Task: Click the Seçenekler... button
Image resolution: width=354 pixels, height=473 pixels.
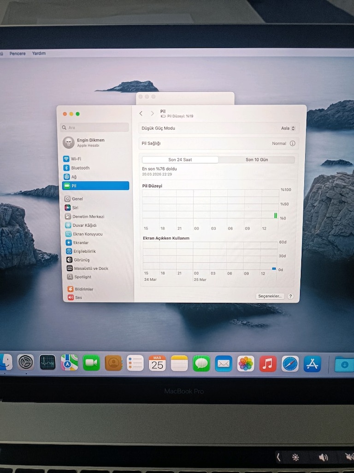Action: point(270,296)
